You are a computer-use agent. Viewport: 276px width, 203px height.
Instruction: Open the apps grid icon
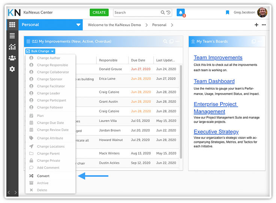point(12,25)
